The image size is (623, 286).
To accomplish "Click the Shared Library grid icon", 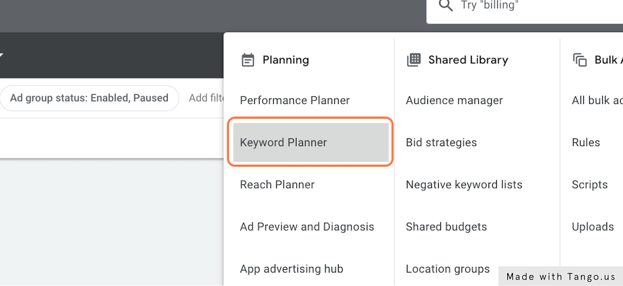I will [x=414, y=60].
